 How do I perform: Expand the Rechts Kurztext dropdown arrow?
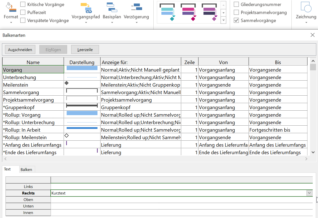coord(309,193)
